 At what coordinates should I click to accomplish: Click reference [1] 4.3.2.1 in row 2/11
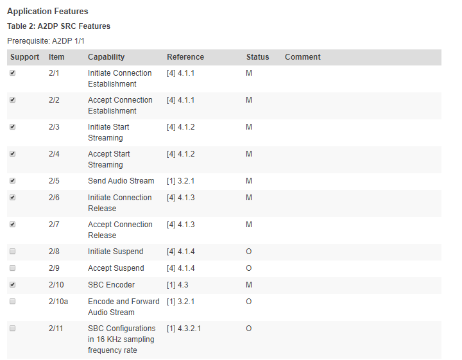click(x=184, y=329)
